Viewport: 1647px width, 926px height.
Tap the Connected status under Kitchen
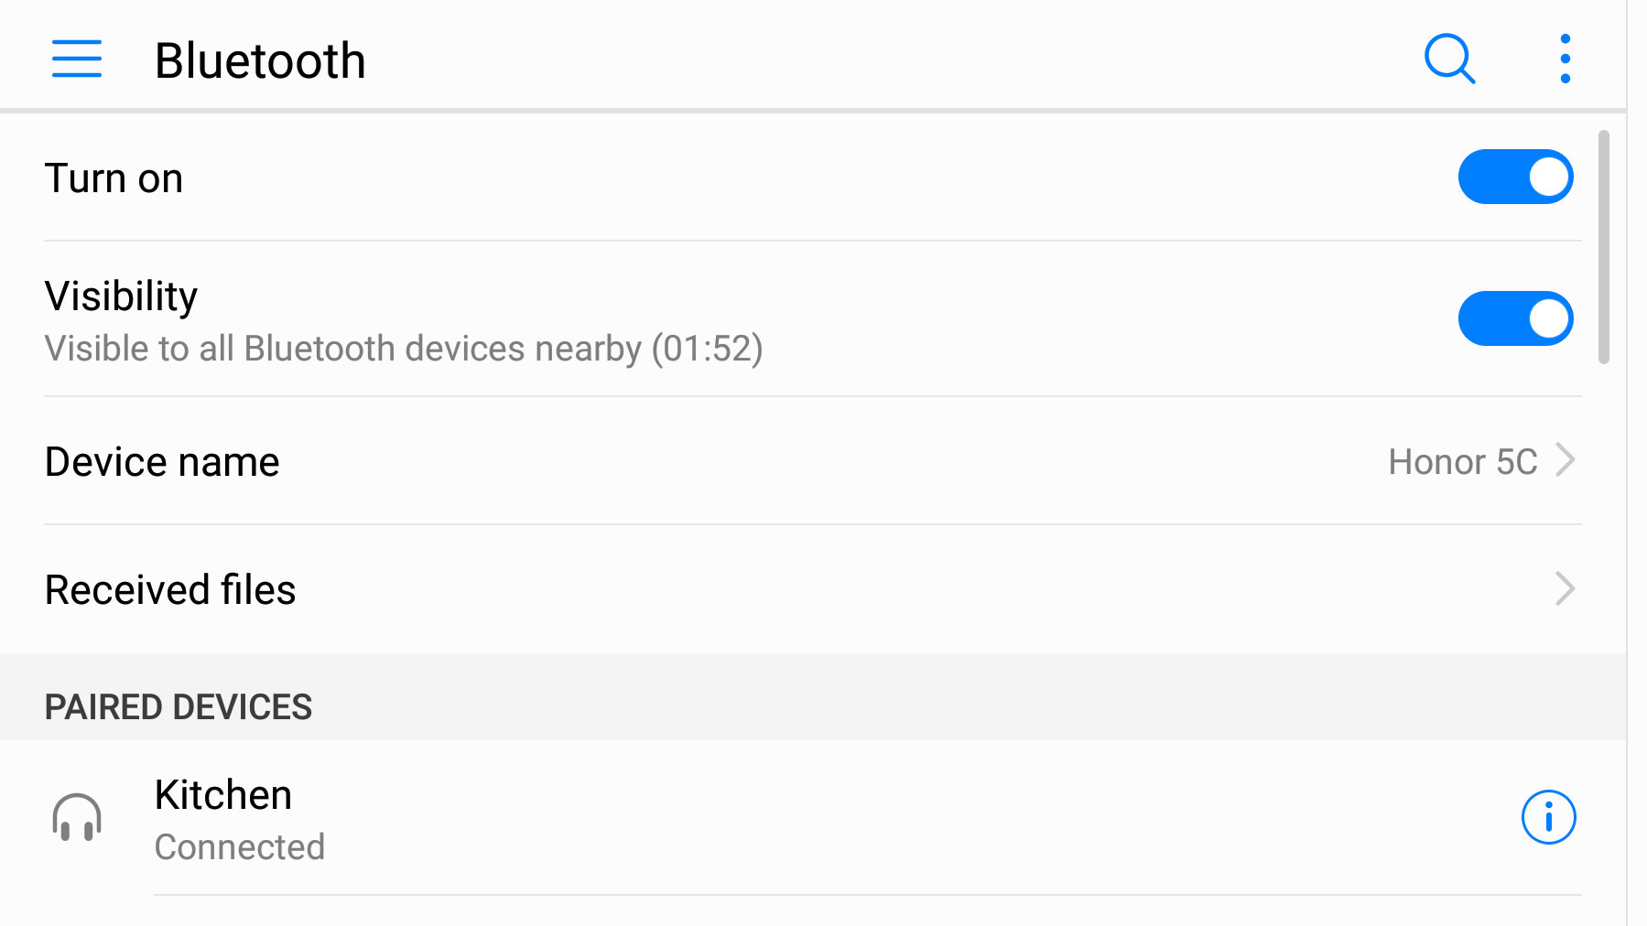click(x=240, y=847)
